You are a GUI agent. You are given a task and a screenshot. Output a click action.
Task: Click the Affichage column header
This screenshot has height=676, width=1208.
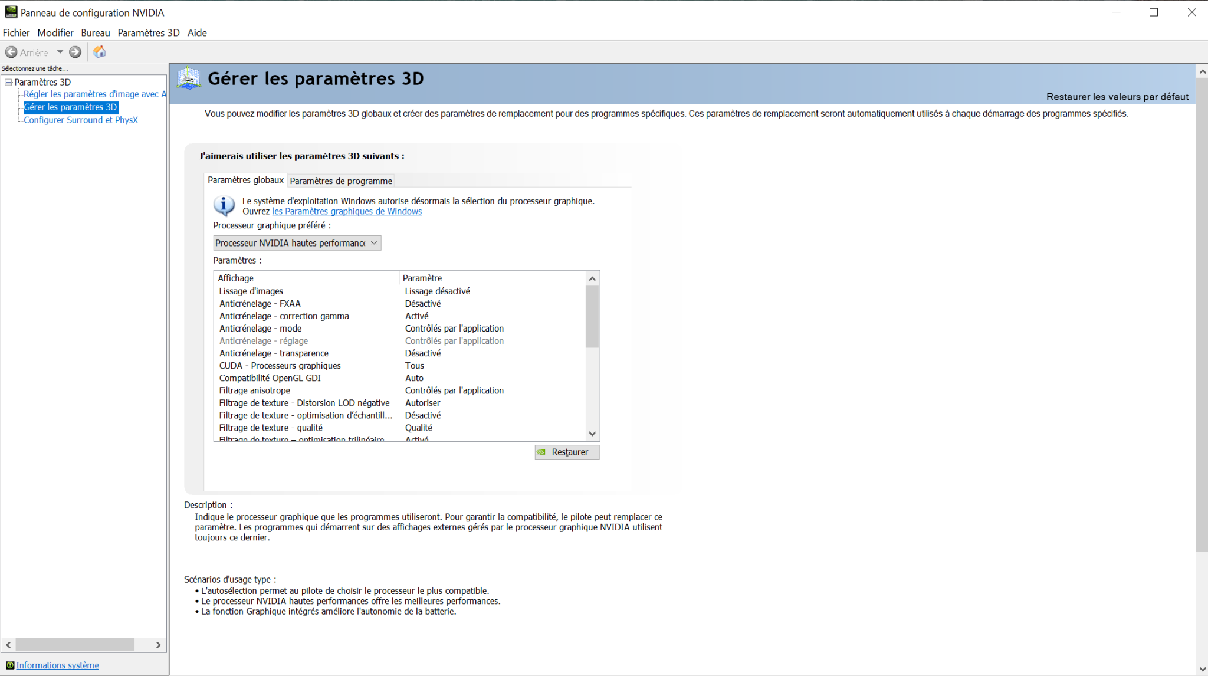tap(307, 278)
